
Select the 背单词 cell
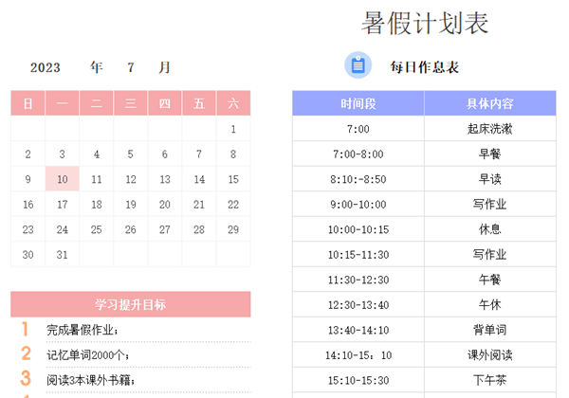tap(490, 330)
